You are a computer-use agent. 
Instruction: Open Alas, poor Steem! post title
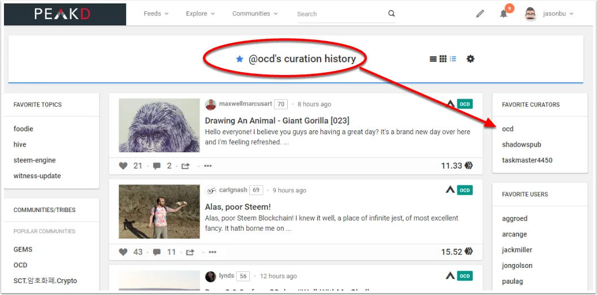[237, 207]
